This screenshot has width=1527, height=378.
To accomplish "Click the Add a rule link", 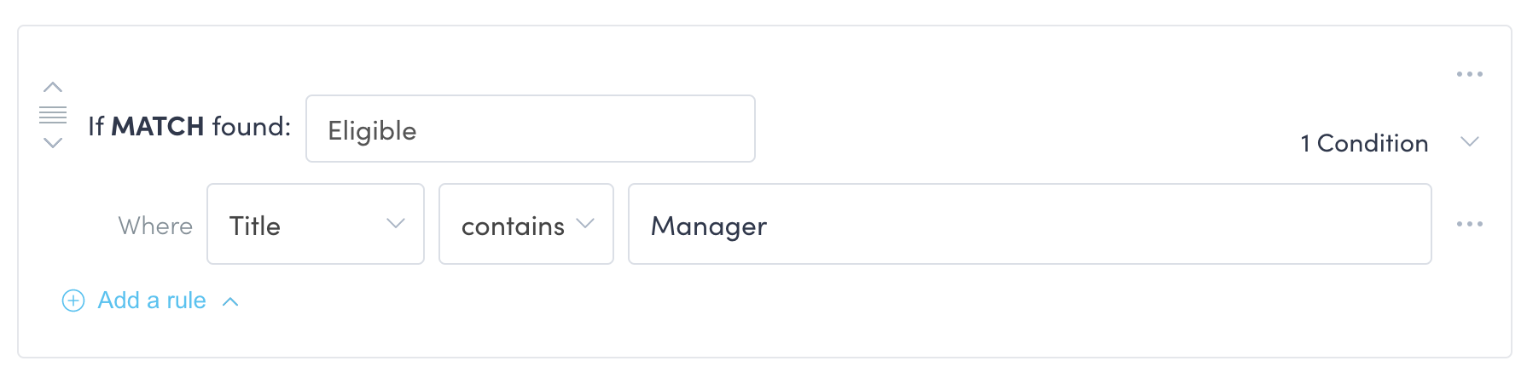I will (152, 301).
